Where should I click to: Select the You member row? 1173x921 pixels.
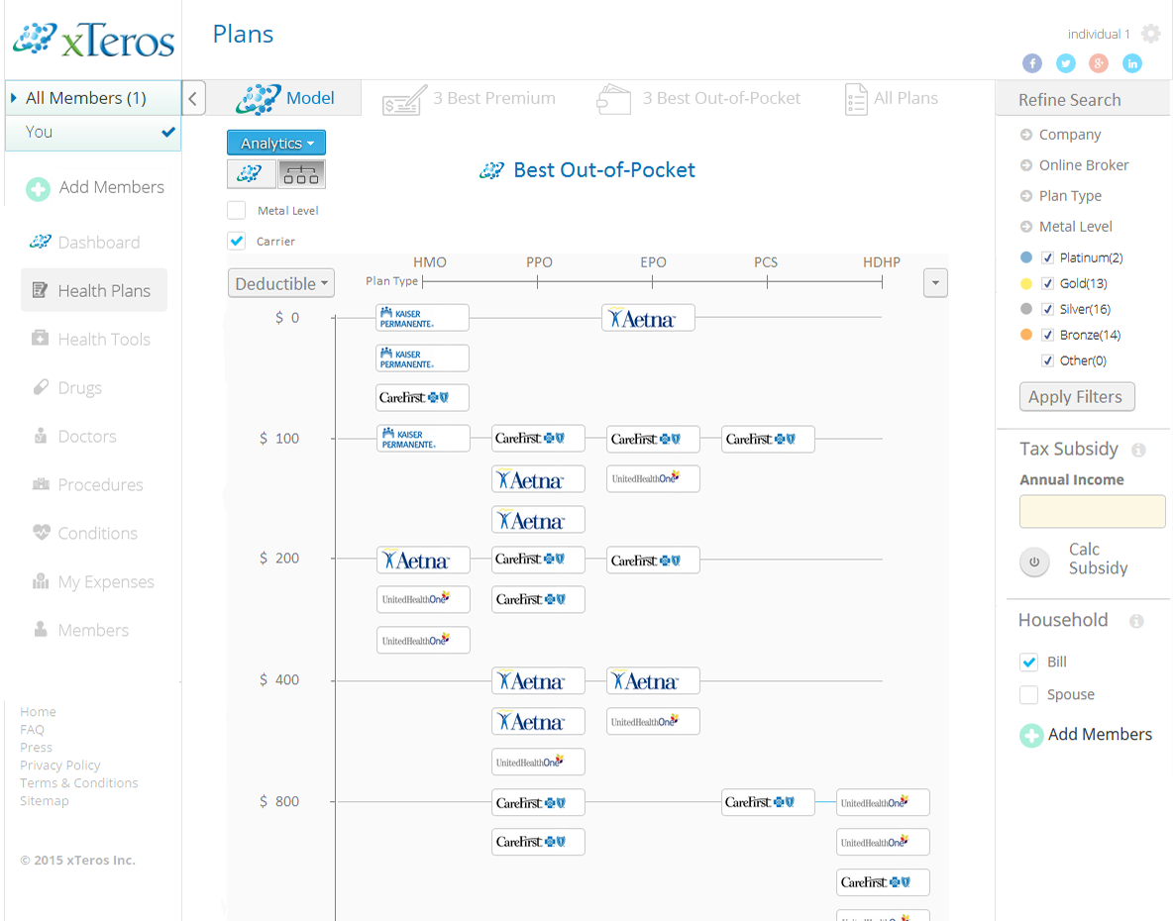point(93,133)
